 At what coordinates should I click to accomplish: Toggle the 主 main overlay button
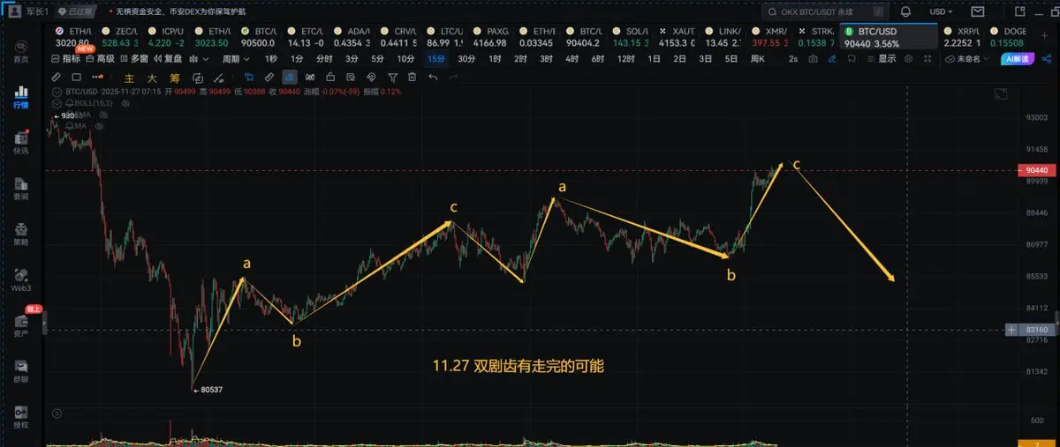tap(127, 78)
